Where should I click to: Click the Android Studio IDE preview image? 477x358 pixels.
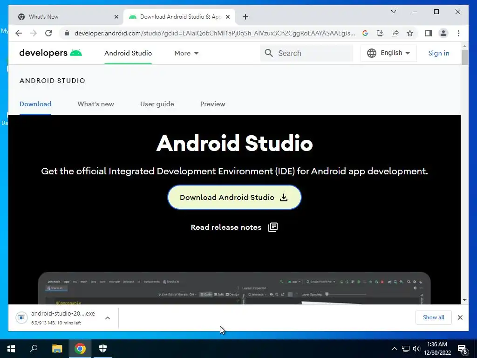pyautogui.click(x=234, y=288)
